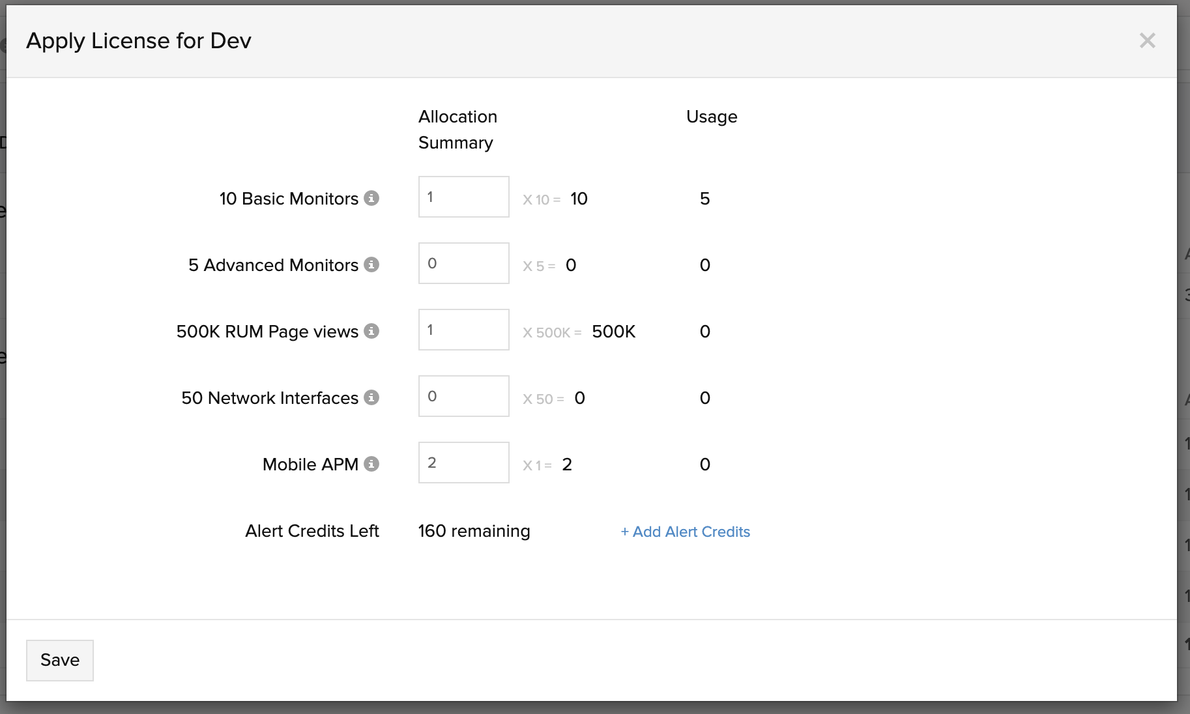Viewport: 1190px width, 714px height.
Task: Click info icon beside 10 Basic Monitors
Action: point(371,198)
